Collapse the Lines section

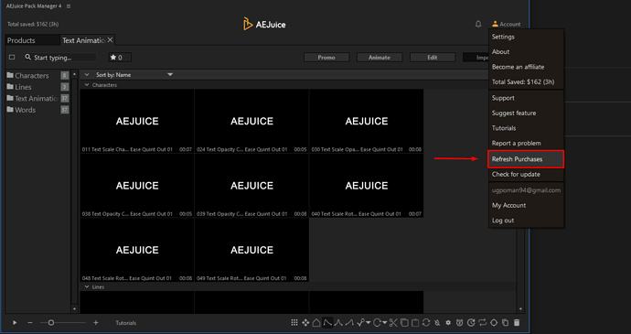pos(87,286)
